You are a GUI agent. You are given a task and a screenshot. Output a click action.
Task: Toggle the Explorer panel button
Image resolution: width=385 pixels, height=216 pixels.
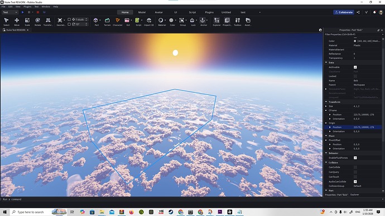point(216,22)
